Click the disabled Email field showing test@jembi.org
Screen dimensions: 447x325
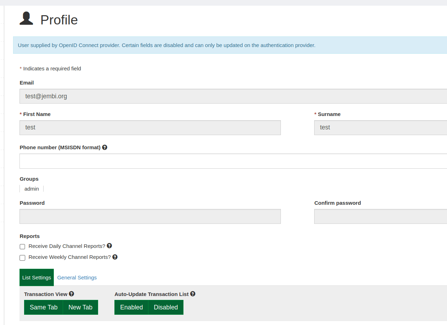142,96
